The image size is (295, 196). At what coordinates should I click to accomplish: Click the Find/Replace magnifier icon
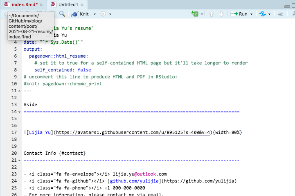[x=62, y=14]
